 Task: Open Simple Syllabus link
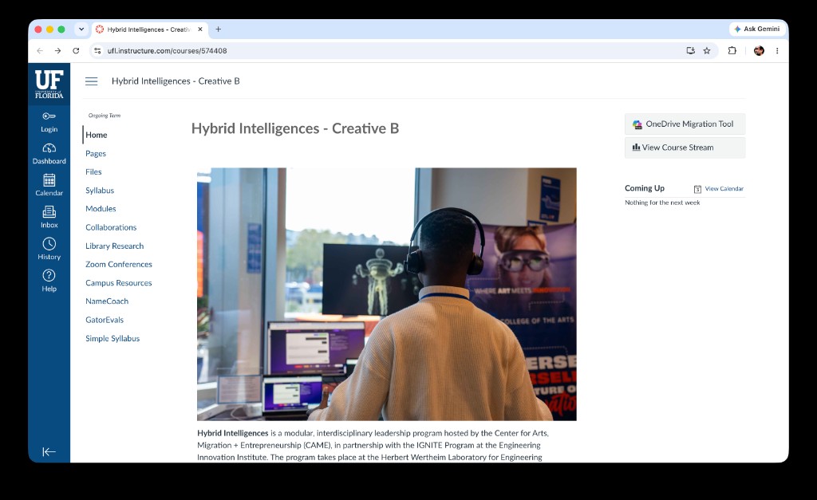112,339
